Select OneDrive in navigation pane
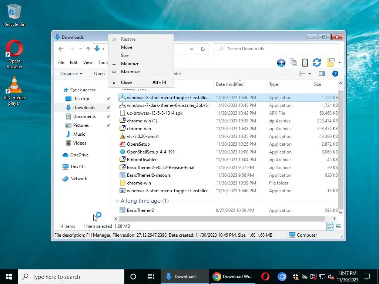 click(x=79, y=155)
